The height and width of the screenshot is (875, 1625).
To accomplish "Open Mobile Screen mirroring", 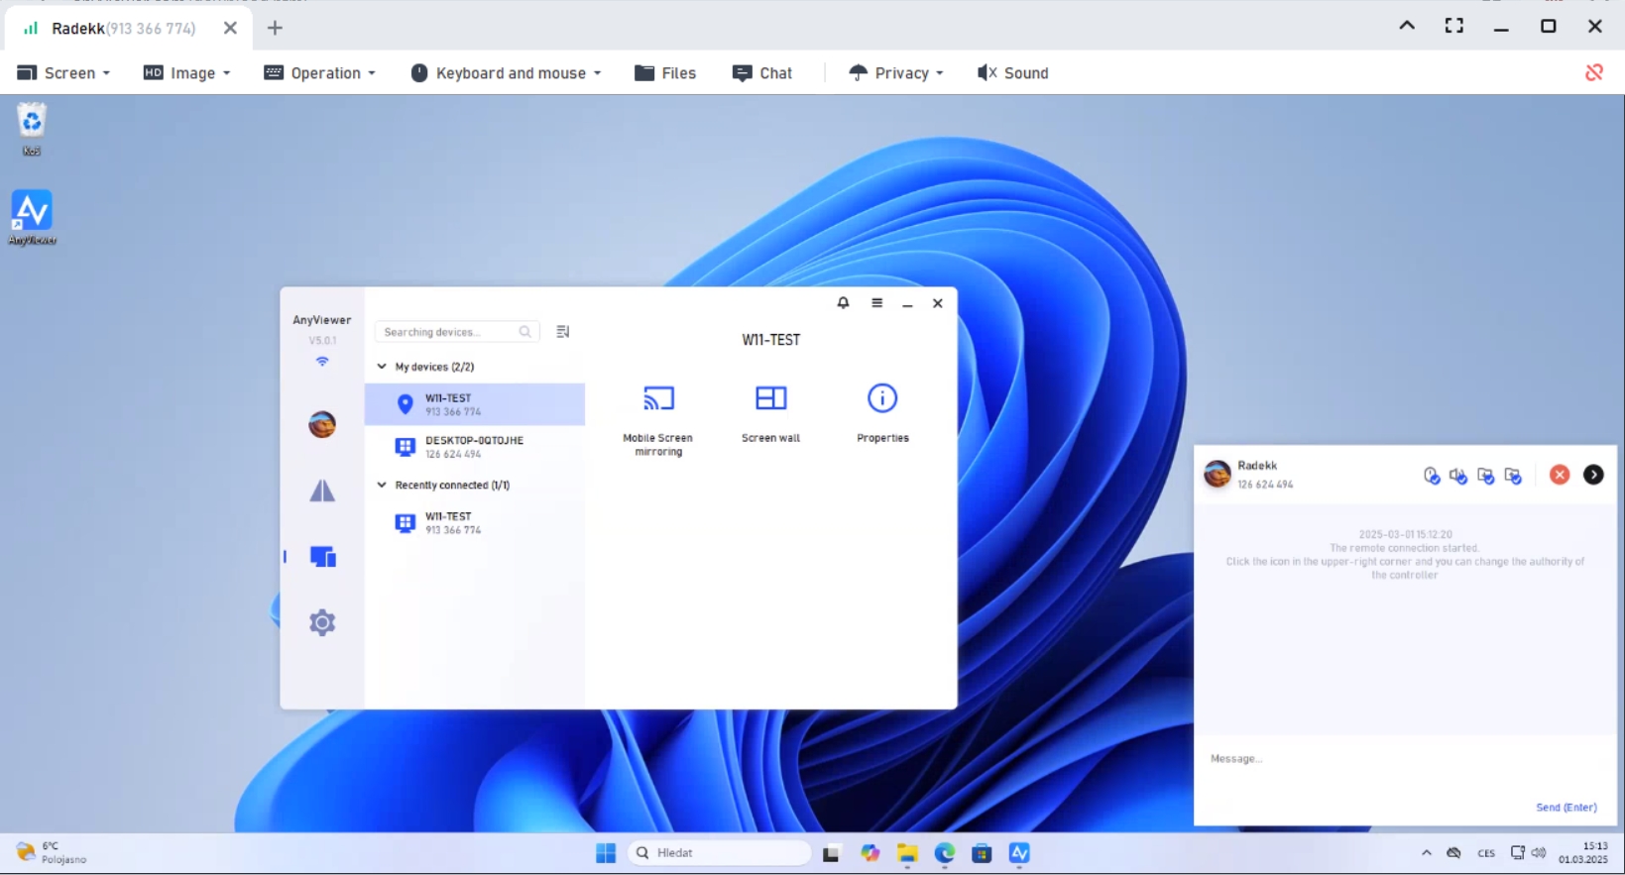I will [658, 420].
